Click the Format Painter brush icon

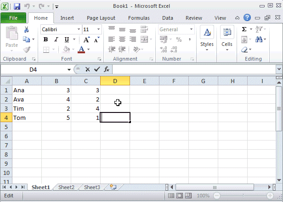click(27, 50)
